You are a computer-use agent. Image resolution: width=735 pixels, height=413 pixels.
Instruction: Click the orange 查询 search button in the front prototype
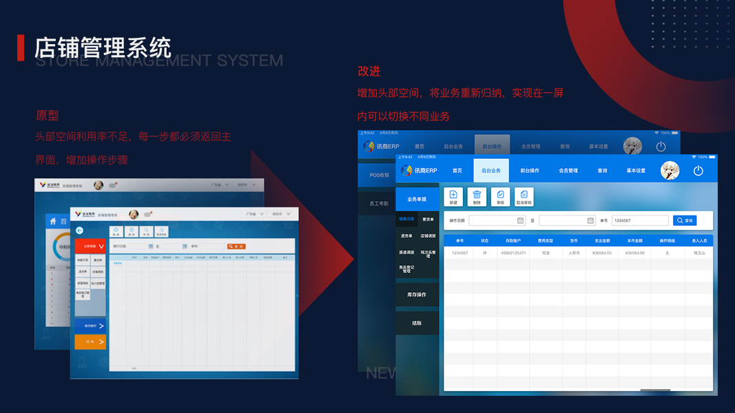pyautogui.click(x=236, y=246)
